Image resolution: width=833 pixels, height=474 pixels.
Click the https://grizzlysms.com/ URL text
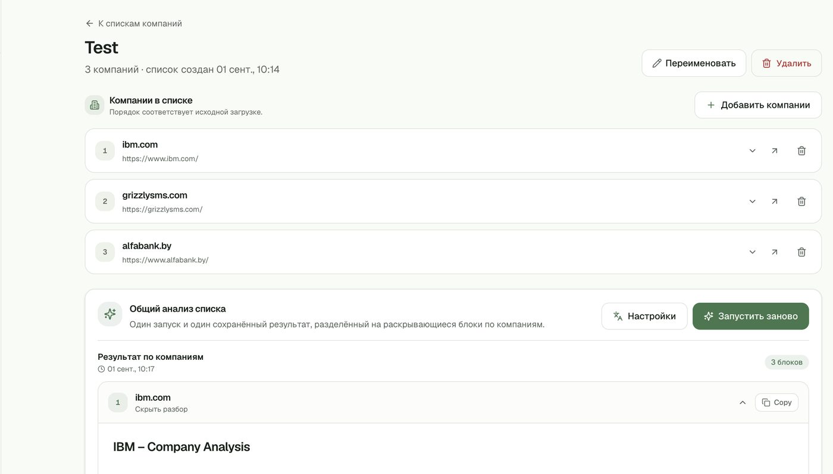click(162, 209)
